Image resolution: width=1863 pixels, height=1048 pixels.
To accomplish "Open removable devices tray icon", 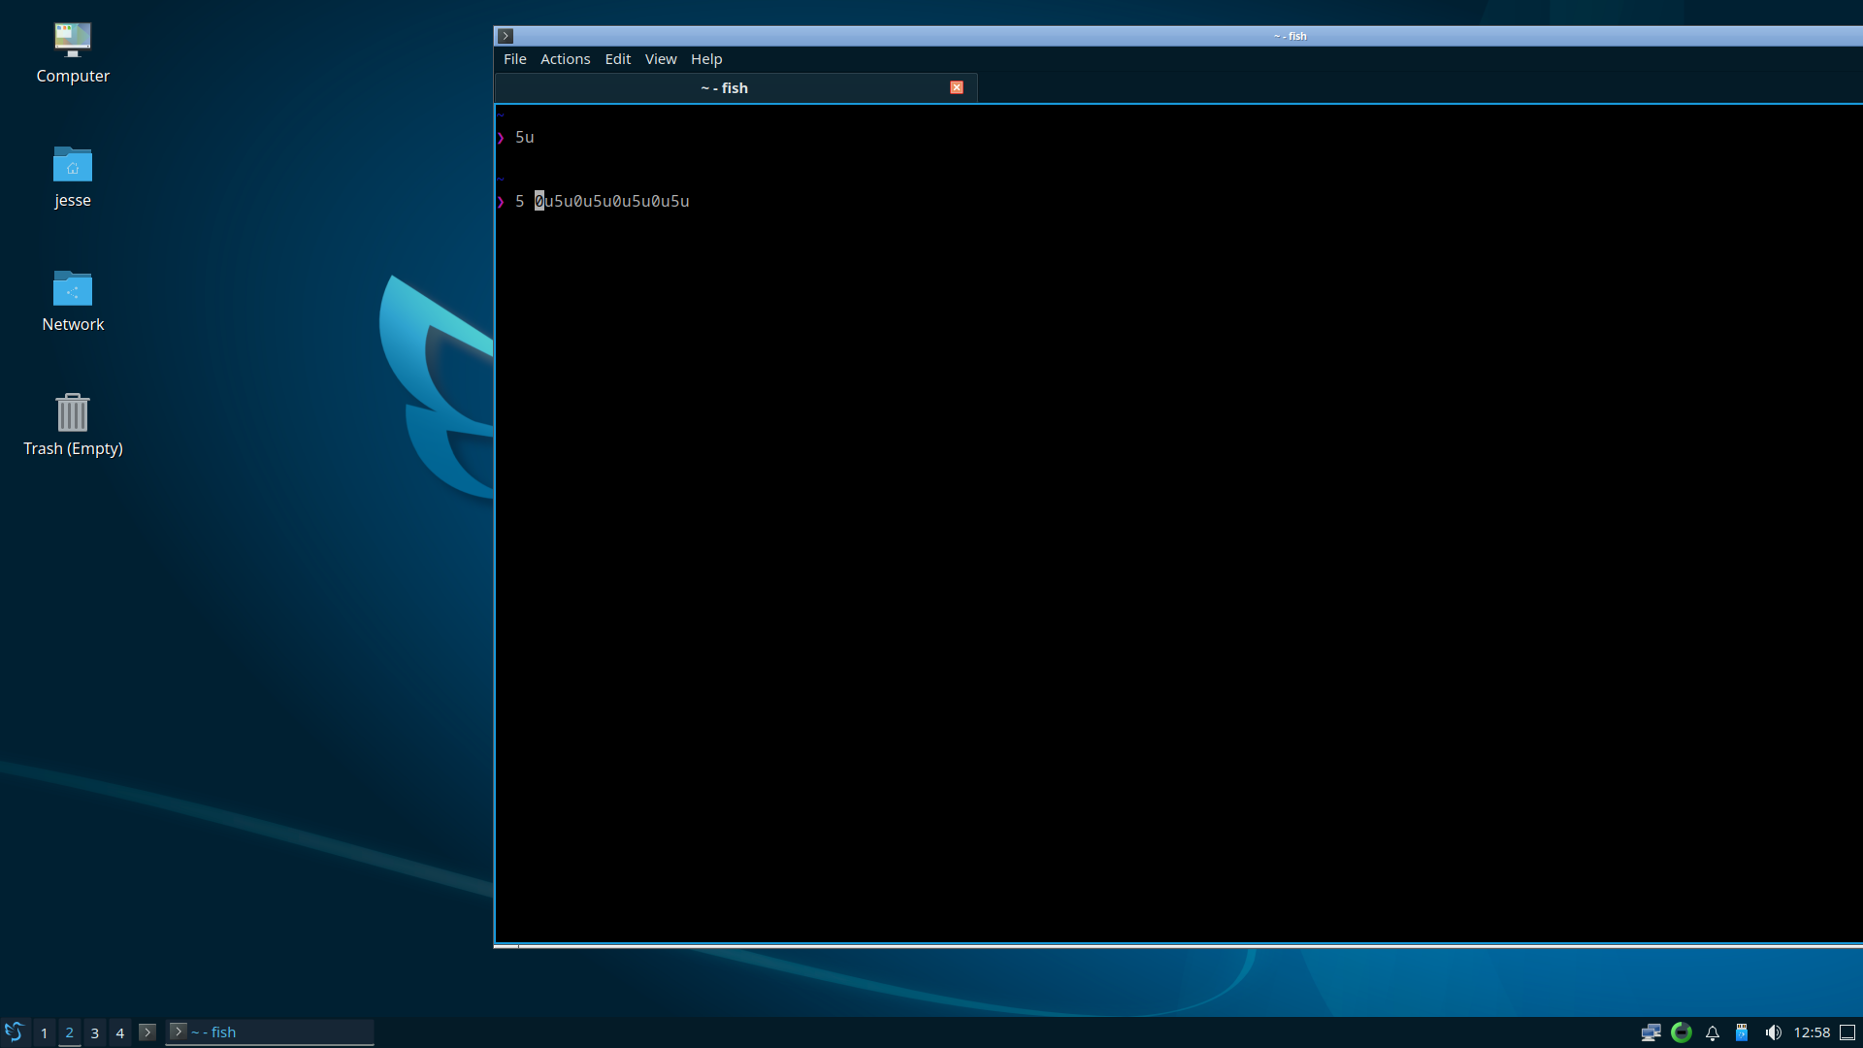I will [1742, 1032].
